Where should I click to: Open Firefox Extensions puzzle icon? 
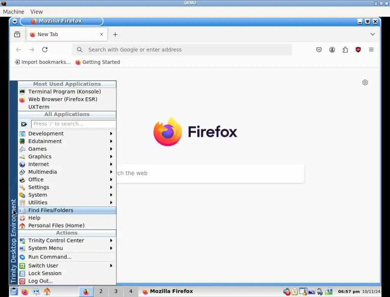pyautogui.click(x=345, y=50)
